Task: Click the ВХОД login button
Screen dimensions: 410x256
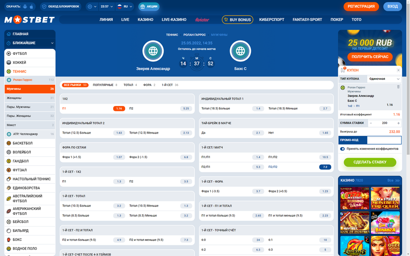Action: (392, 7)
